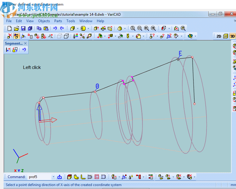Click the translate solid axes icon

(23, 36)
